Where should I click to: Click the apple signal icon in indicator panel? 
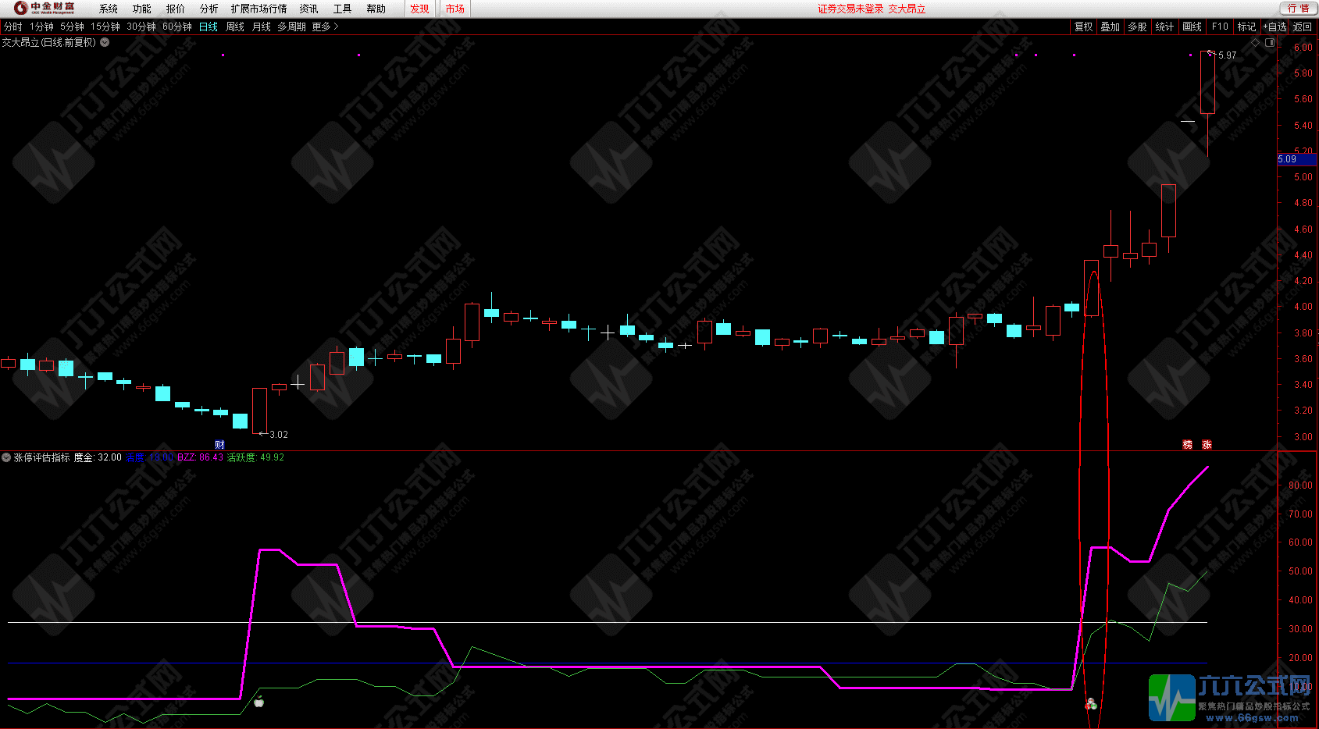259,702
